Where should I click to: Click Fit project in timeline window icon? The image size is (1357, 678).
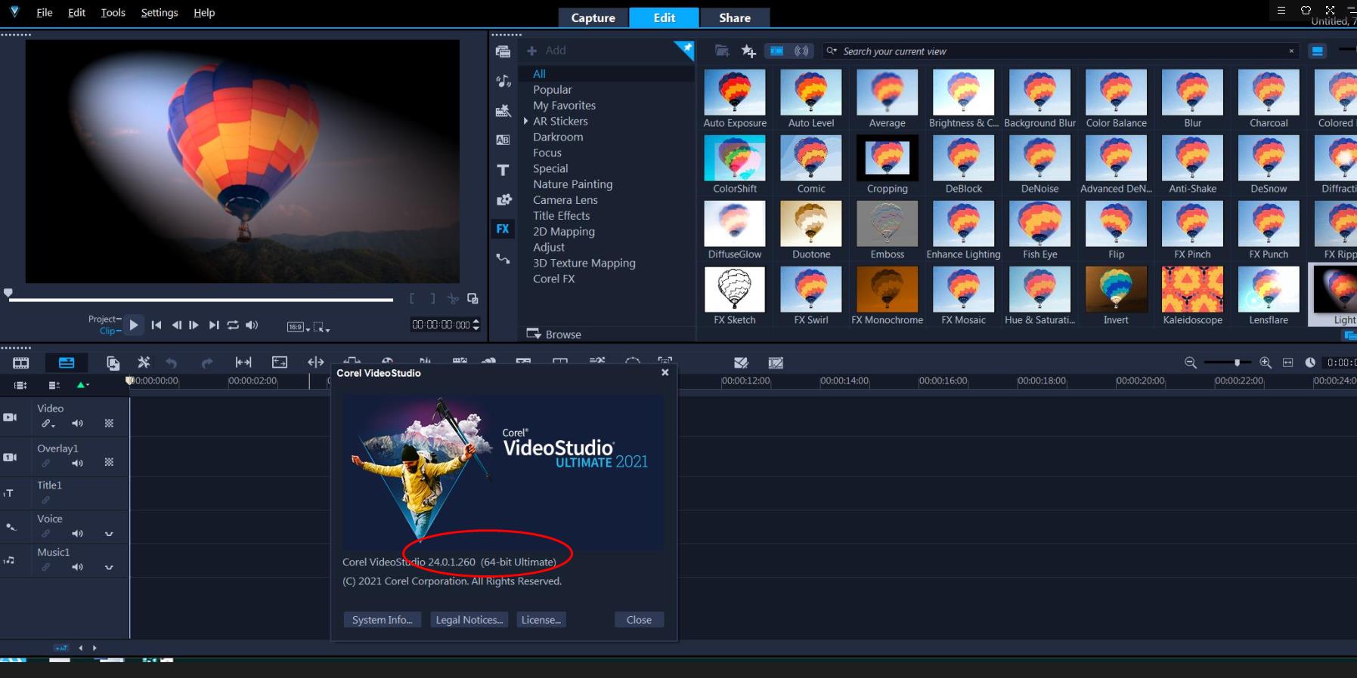click(1288, 362)
